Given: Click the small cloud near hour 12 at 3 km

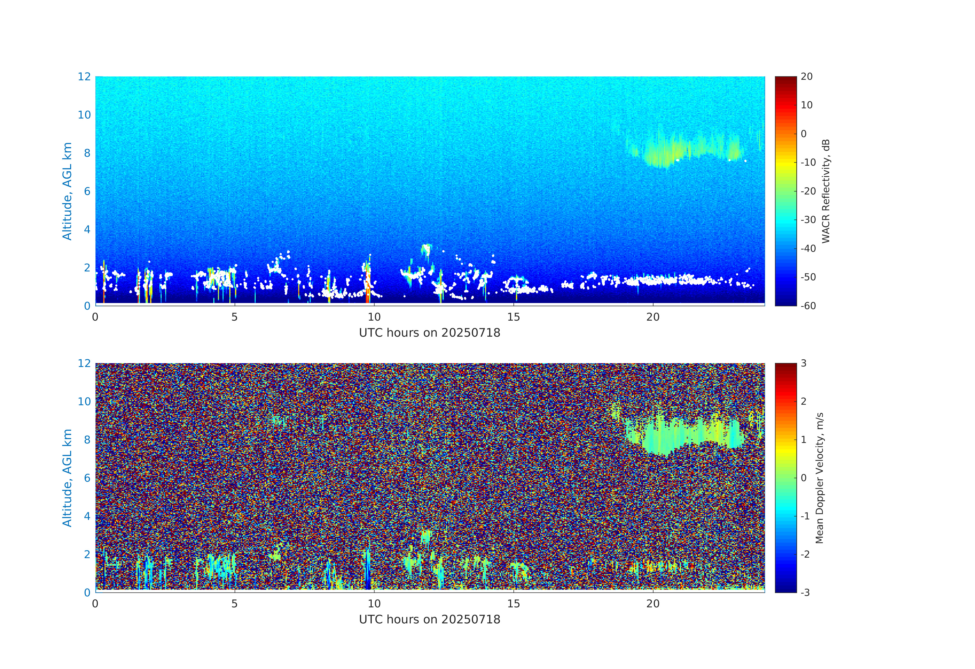Looking at the screenshot, I should (426, 250).
